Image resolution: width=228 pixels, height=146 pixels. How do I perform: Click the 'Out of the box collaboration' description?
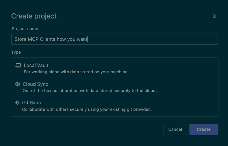point(90,91)
